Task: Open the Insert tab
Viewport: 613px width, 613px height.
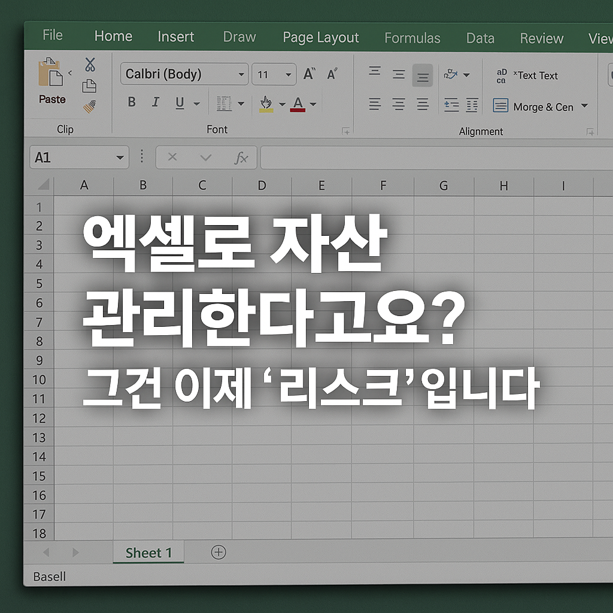Action: (175, 37)
